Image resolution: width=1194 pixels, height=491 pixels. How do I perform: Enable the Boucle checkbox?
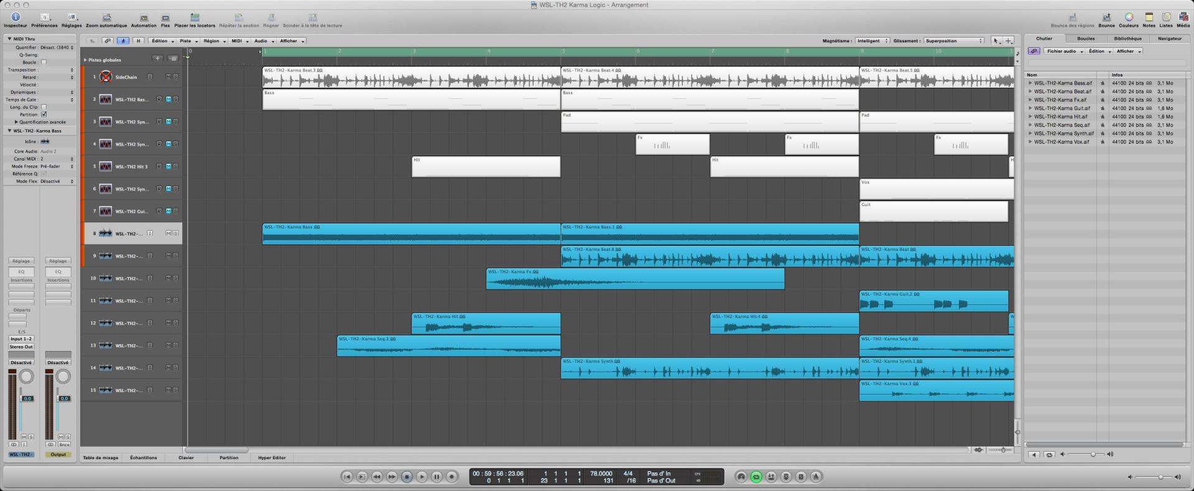tap(44, 62)
